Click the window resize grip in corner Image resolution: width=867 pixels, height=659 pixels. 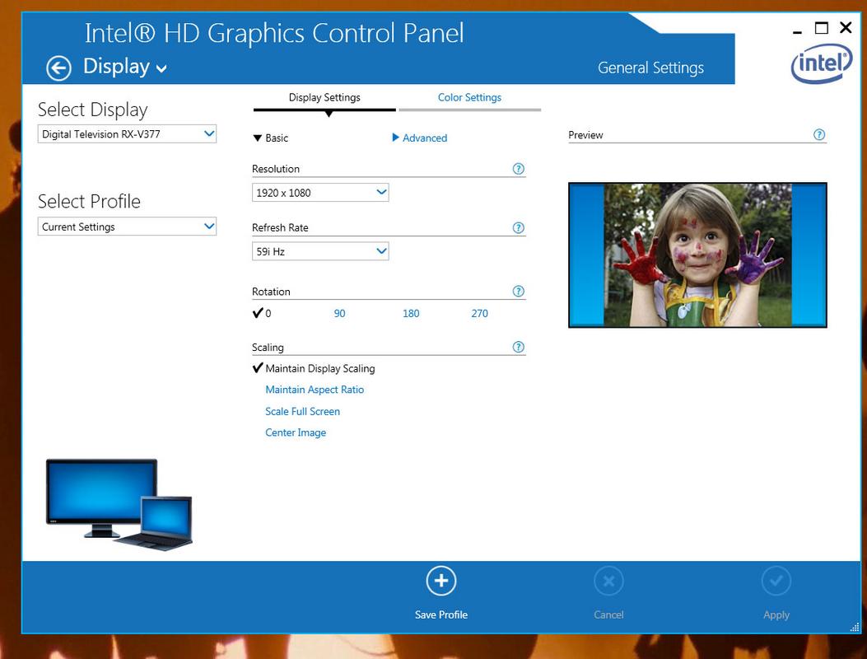pos(855,627)
